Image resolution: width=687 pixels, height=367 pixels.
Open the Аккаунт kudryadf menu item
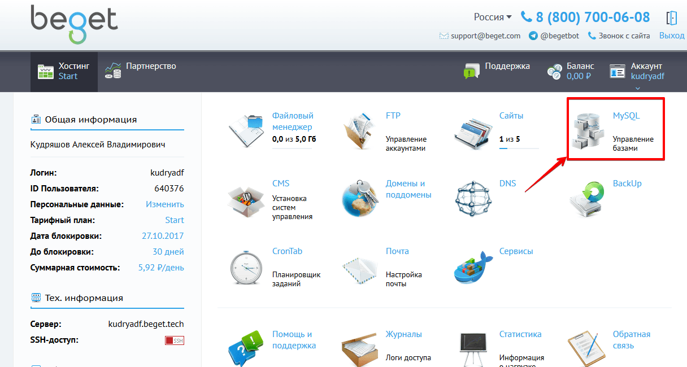638,72
